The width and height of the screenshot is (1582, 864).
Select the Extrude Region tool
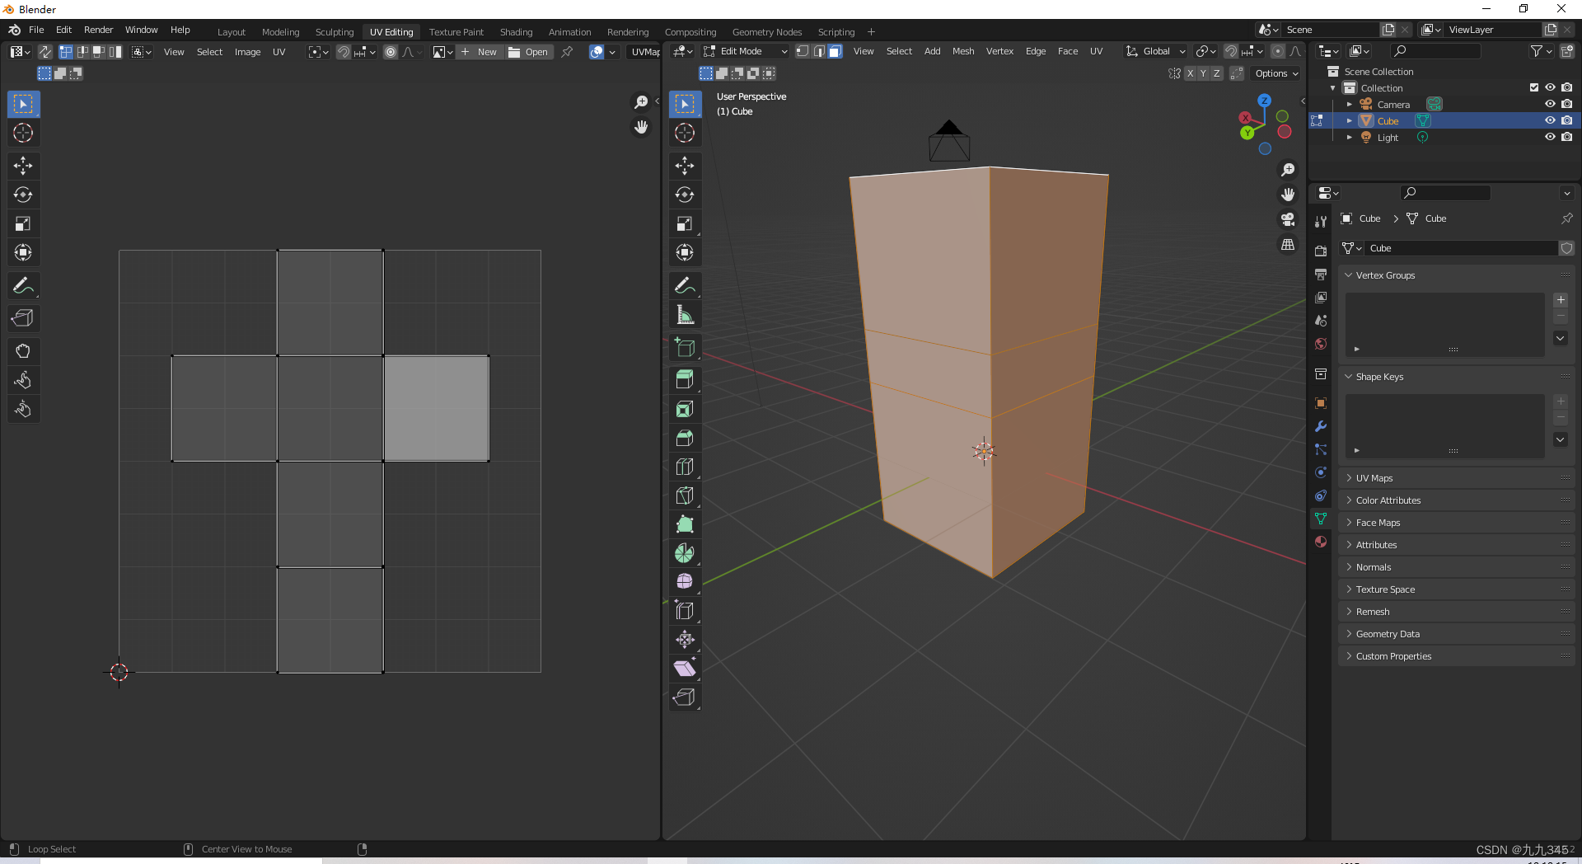(684, 379)
